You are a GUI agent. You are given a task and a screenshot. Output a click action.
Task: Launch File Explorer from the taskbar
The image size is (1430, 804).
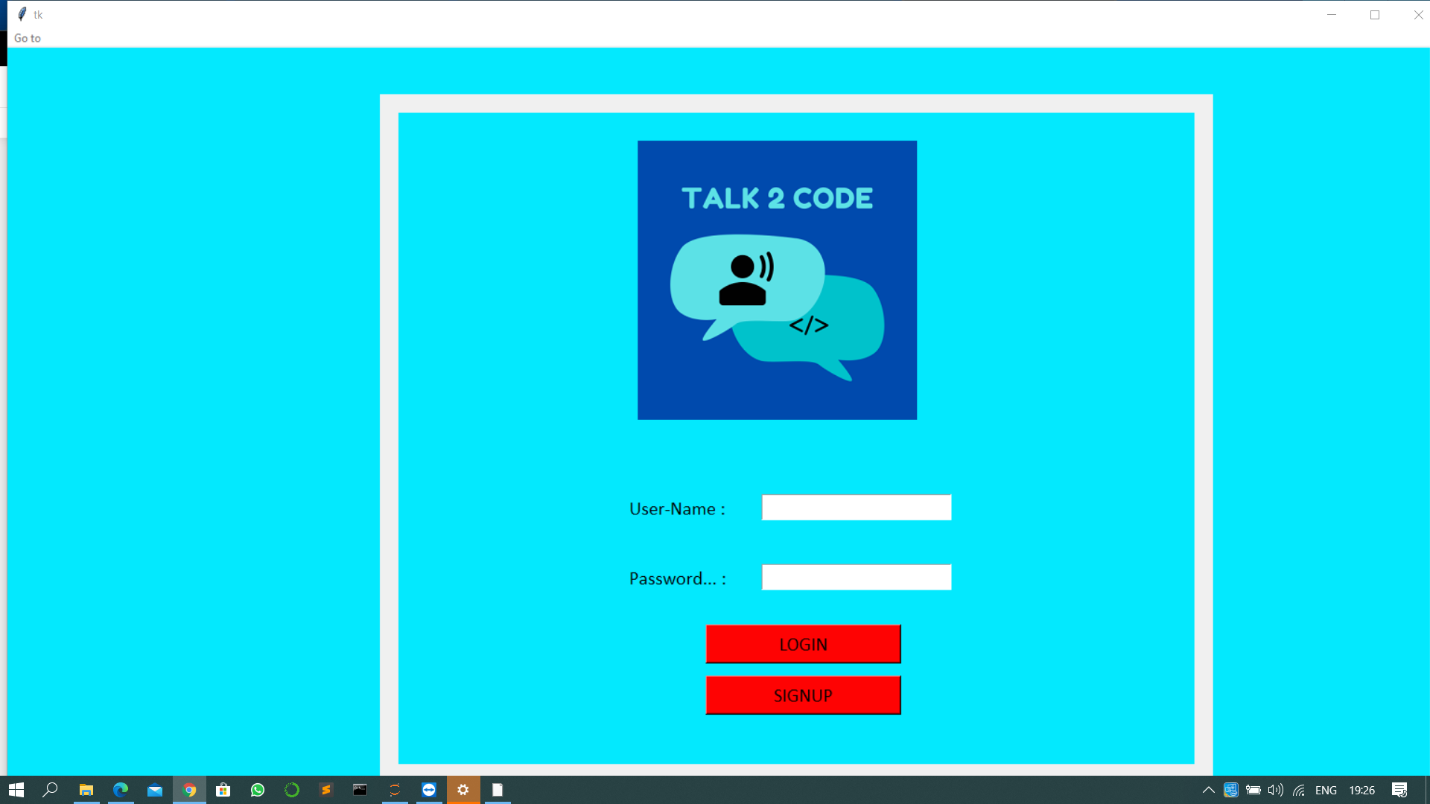(86, 790)
